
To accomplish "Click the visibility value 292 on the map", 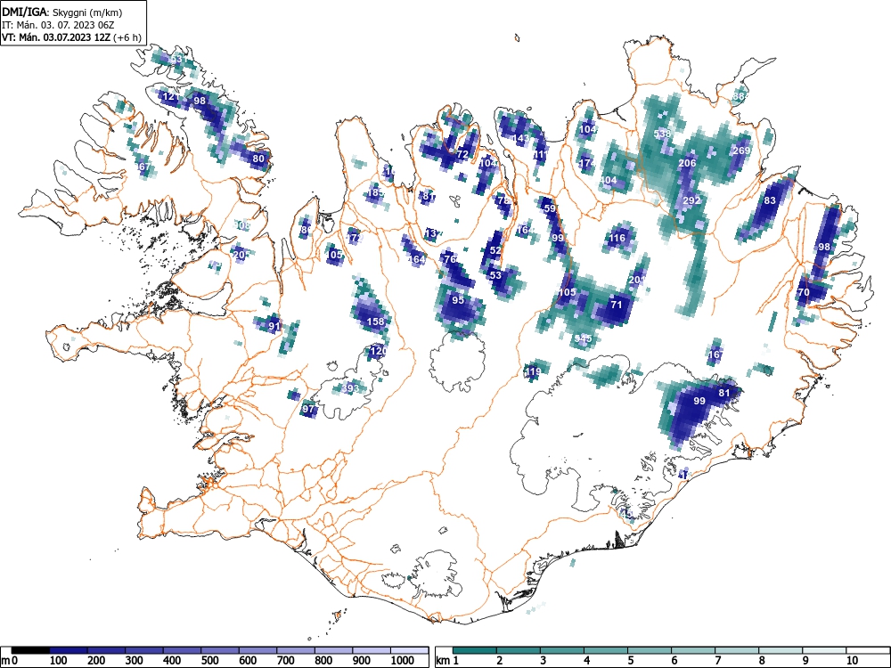I will tap(691, 200).
